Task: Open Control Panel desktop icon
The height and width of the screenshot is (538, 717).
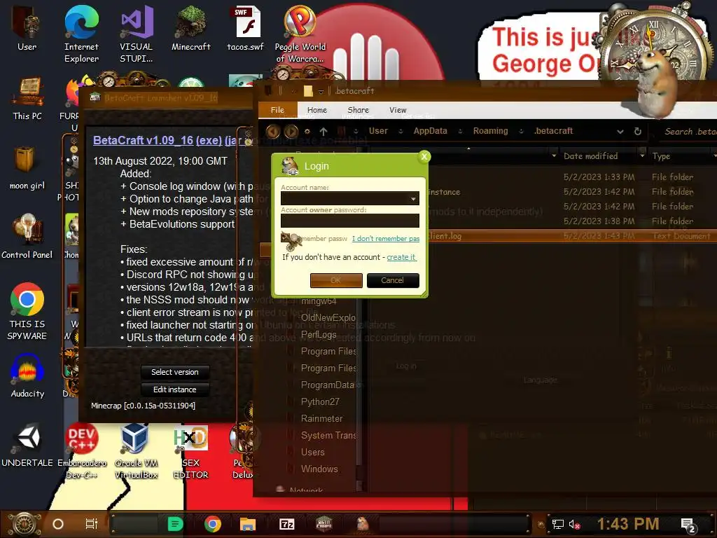Action: 27,236
